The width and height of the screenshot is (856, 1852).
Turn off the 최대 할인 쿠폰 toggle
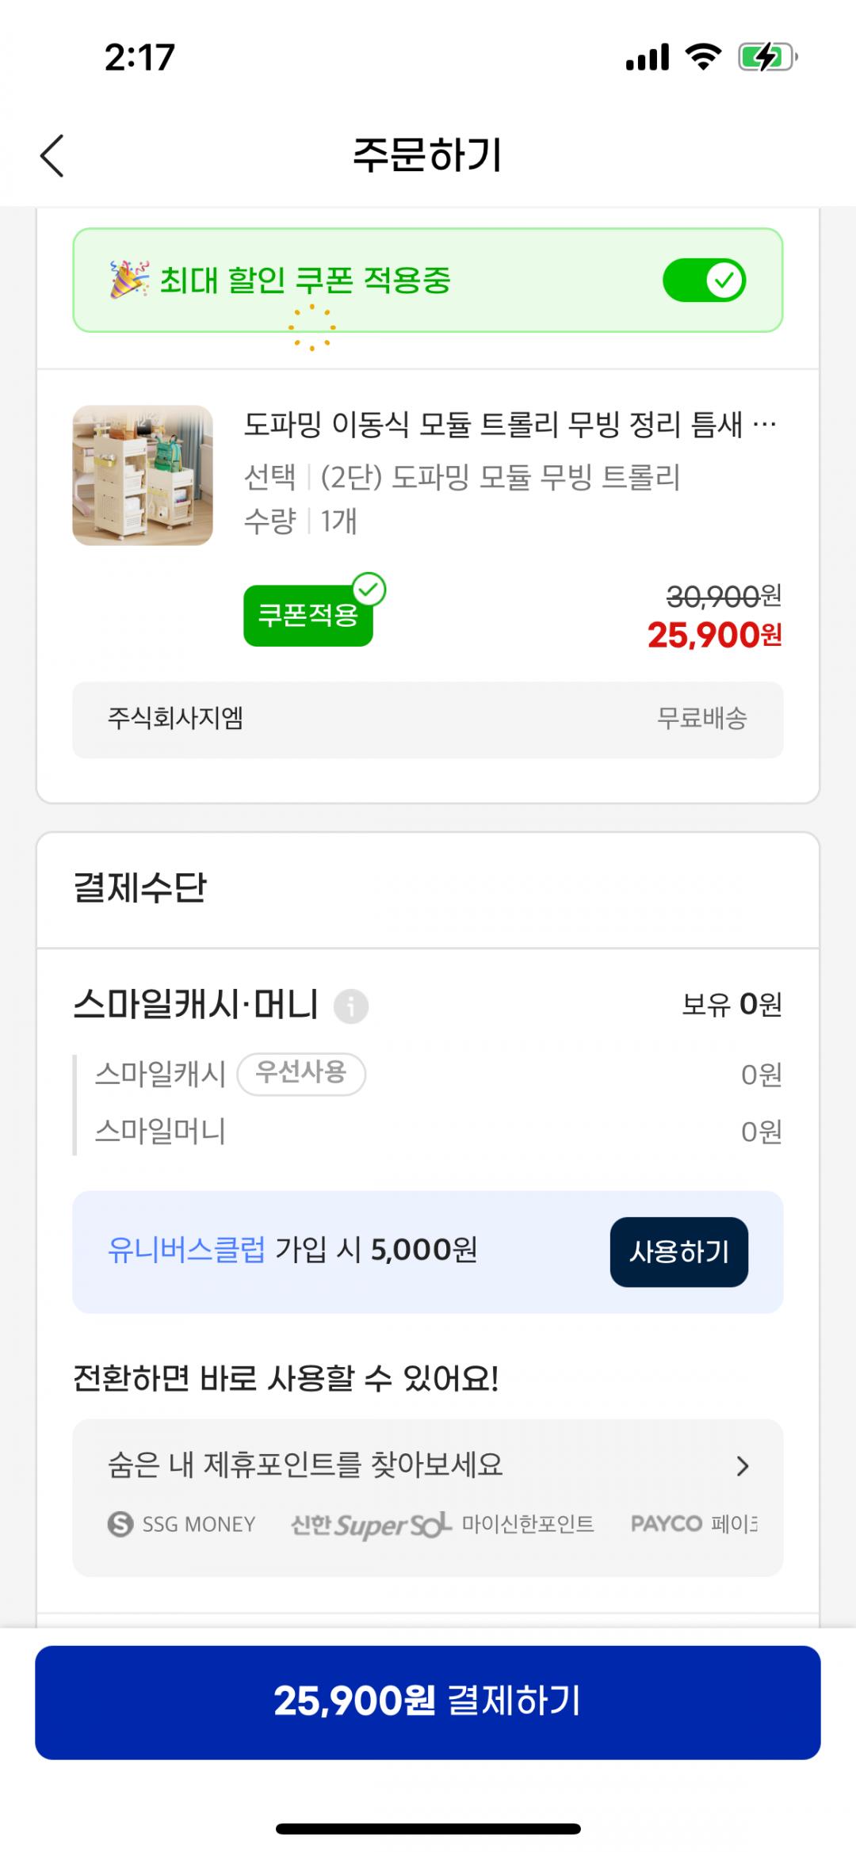tap(704, 280)
